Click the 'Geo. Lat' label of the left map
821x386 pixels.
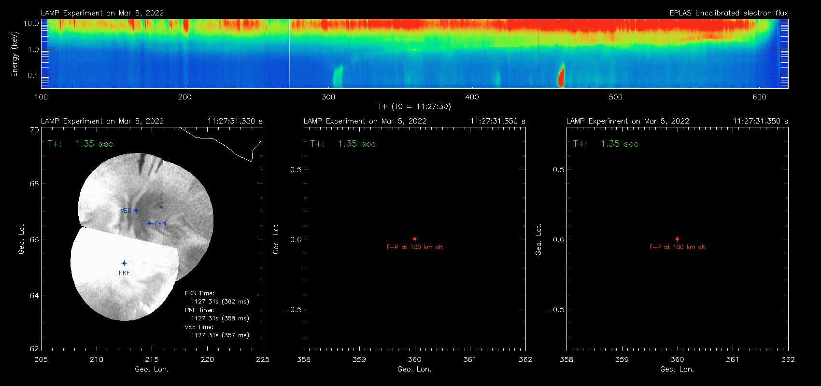(x=21, y=239)
